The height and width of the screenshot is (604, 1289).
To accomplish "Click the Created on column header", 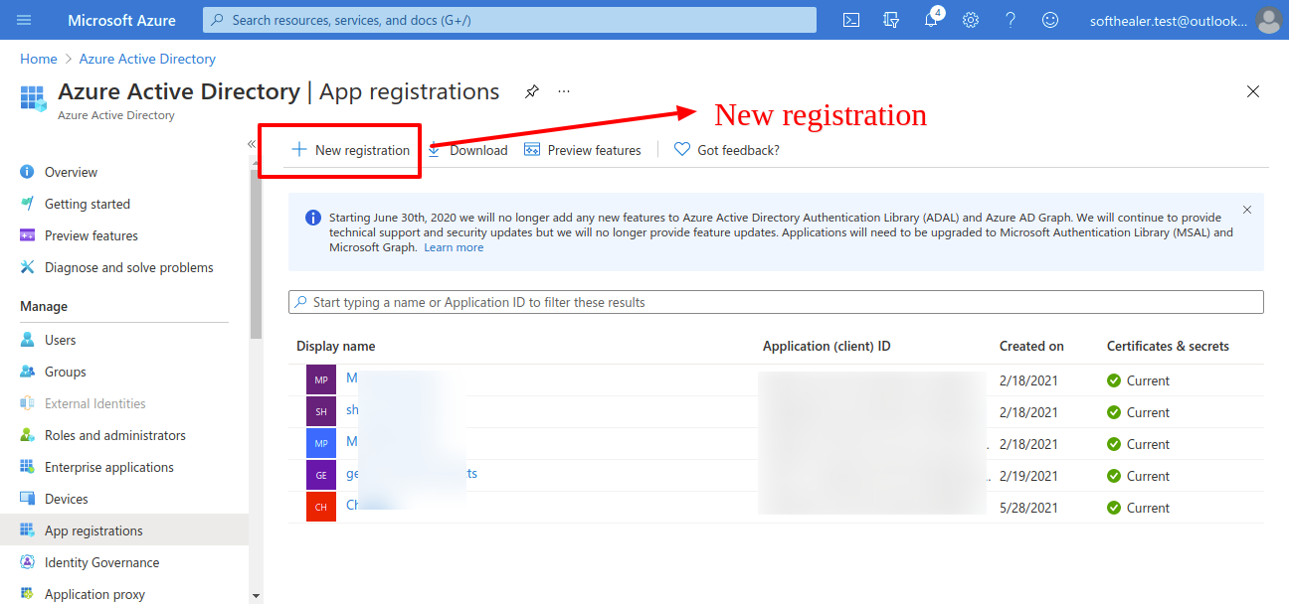I will 1031,347.
